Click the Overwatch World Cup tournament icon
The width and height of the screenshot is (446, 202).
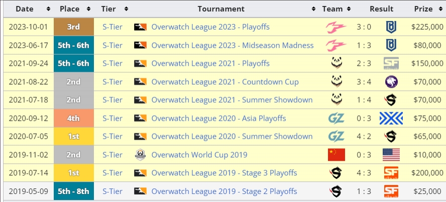coord(140,154)
